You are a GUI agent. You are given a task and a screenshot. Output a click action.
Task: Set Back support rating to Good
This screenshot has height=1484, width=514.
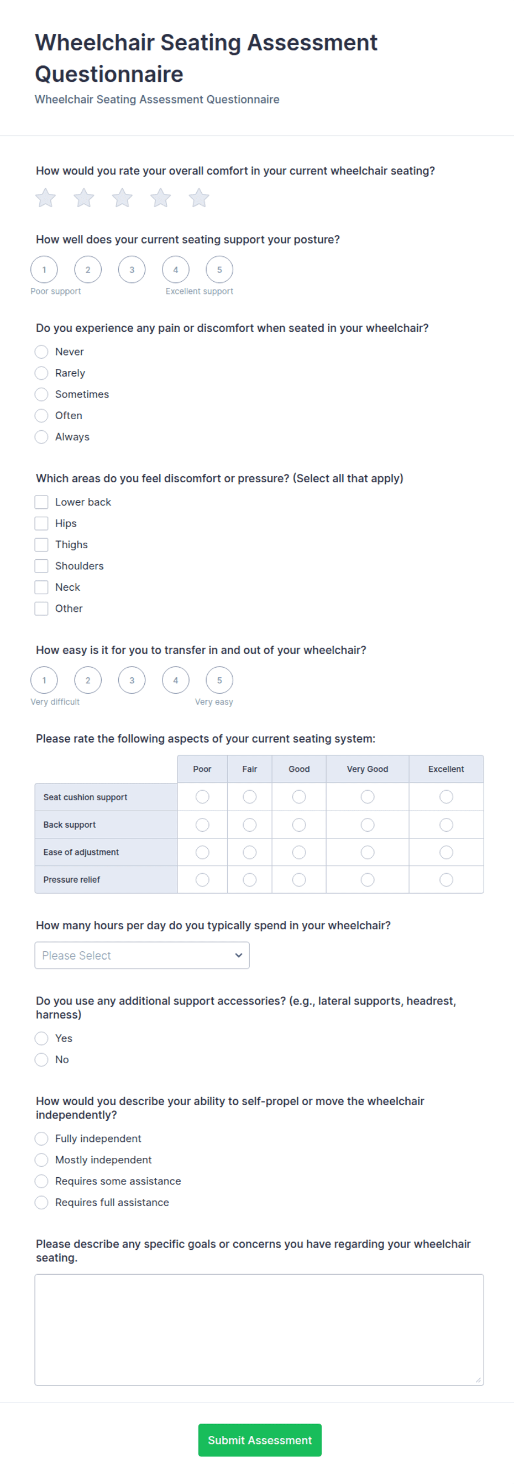tap(299, 825)
